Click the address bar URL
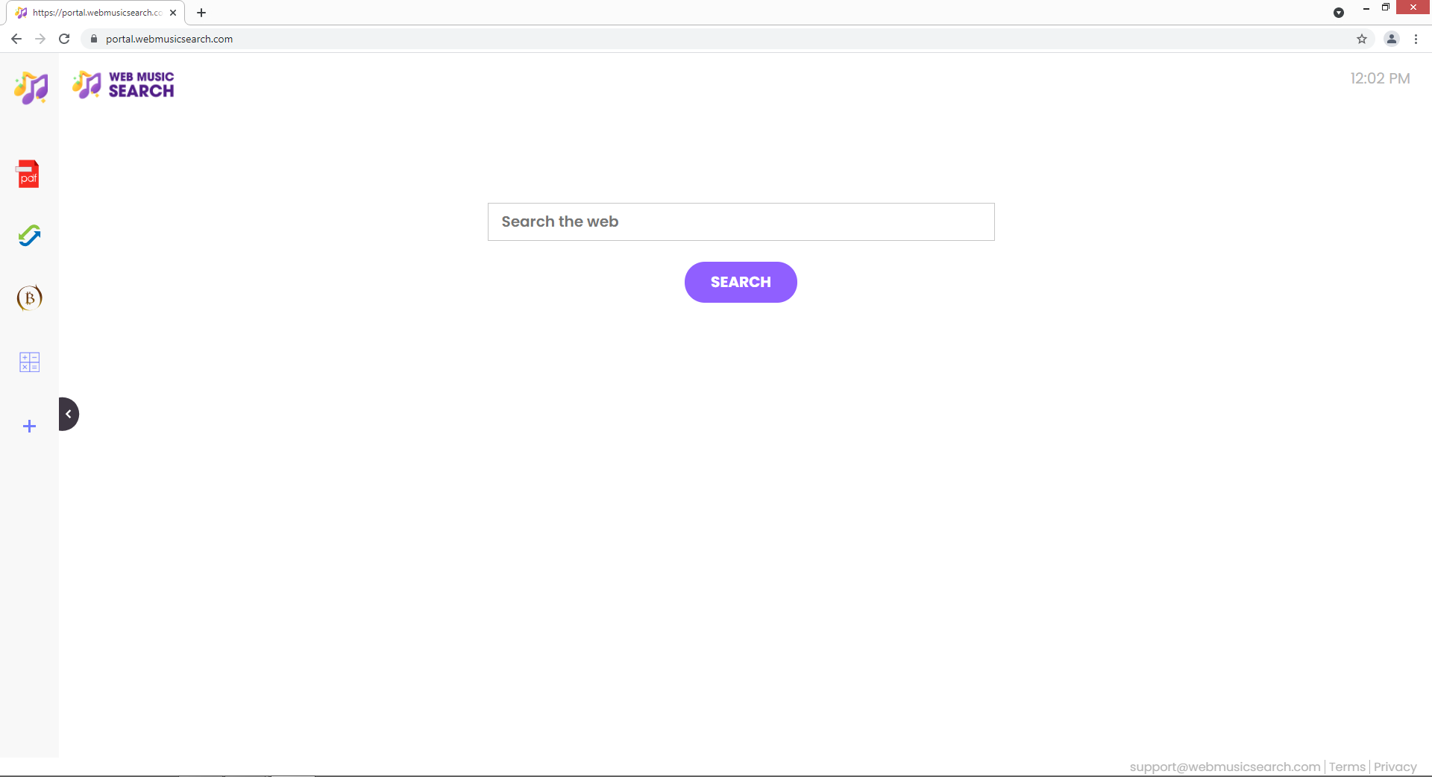Viewport: 1432px width, 777px height. [169, 39]
